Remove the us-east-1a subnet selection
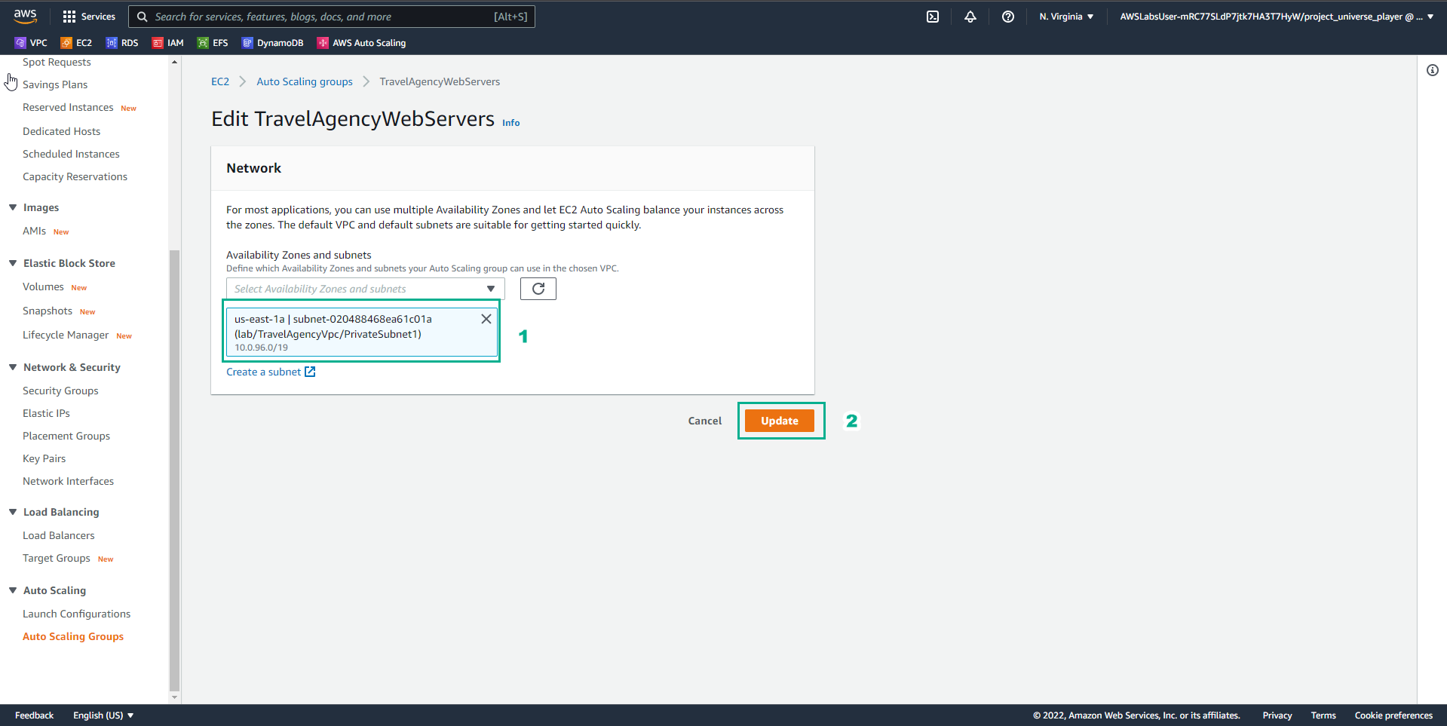Screen dimensions: 1447x726 point(486,319)
